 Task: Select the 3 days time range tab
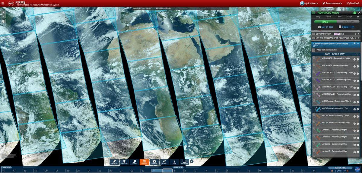339,17
